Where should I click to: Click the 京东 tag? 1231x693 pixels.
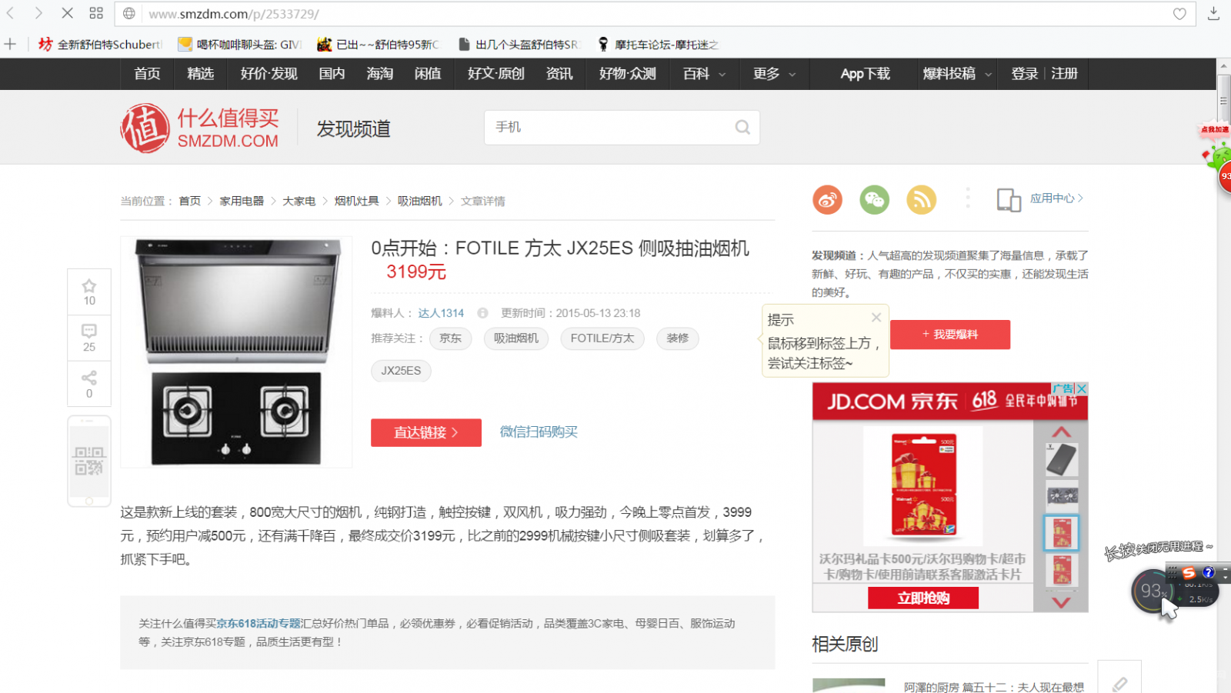(450, 338)
